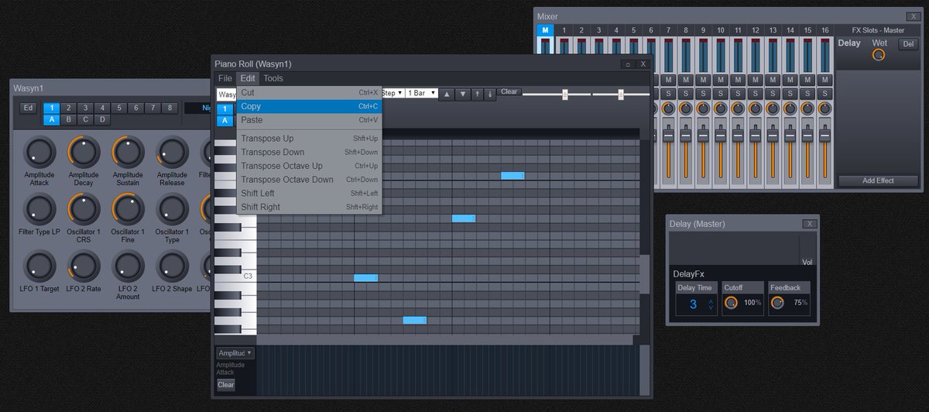Click the Piano Roll vertical scrollbar thumb

coord(644,274)
